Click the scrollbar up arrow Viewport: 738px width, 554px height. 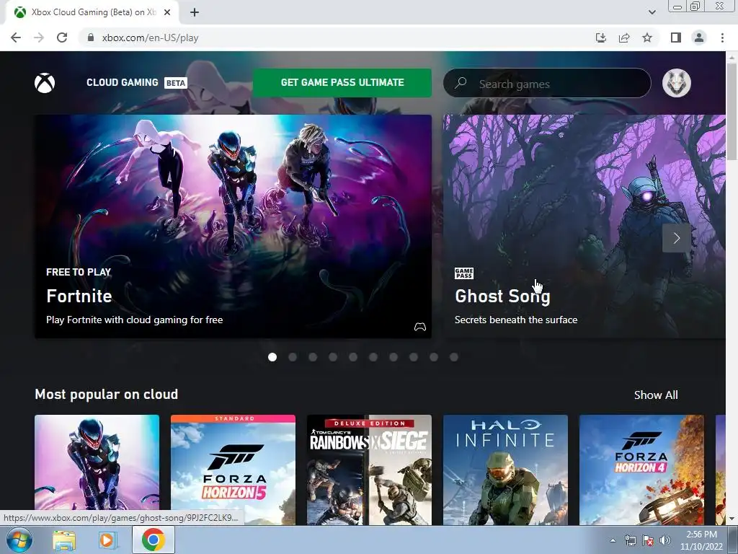[x=732, y=57]
